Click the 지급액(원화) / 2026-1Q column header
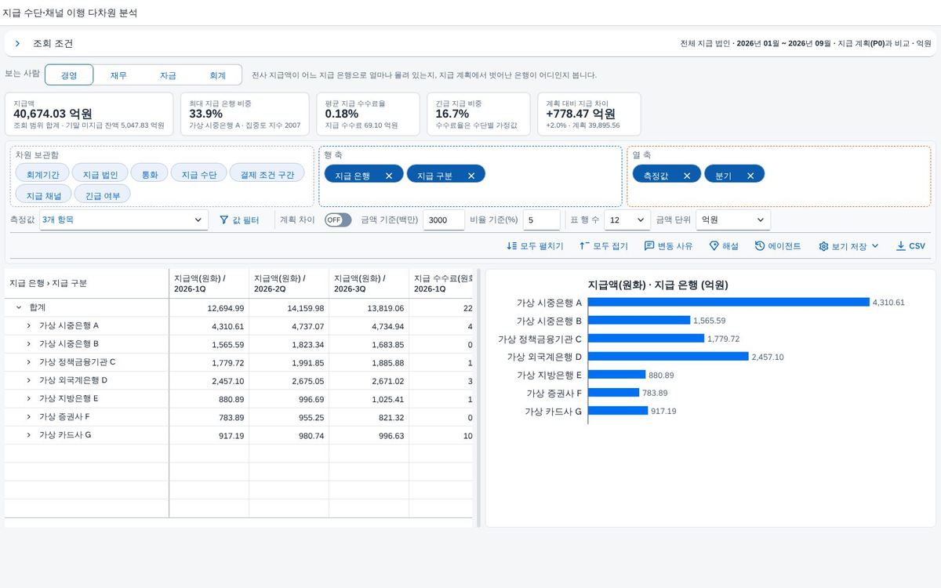 pos(209,283)
